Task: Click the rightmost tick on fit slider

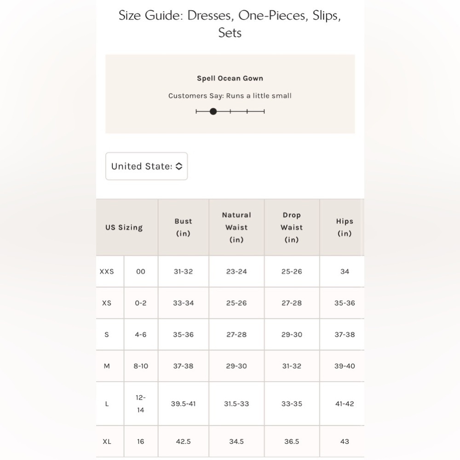Action: [264, 111]
